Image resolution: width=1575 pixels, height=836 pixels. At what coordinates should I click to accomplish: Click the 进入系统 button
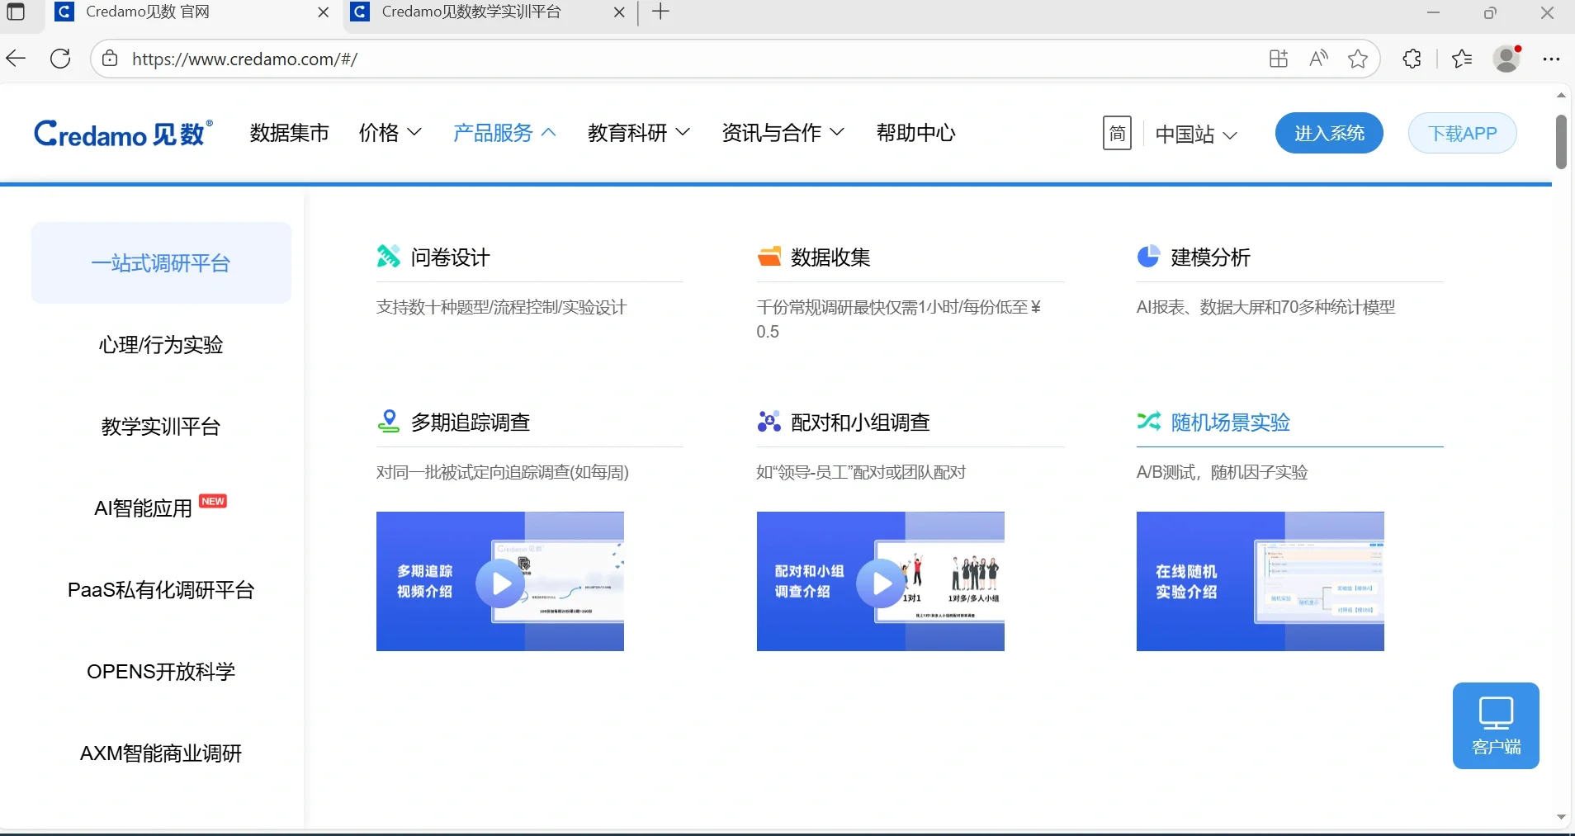pos(1329,133)
